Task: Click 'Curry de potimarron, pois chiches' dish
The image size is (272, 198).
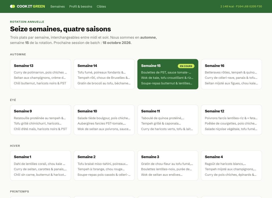Action: (x=40, y=72)
